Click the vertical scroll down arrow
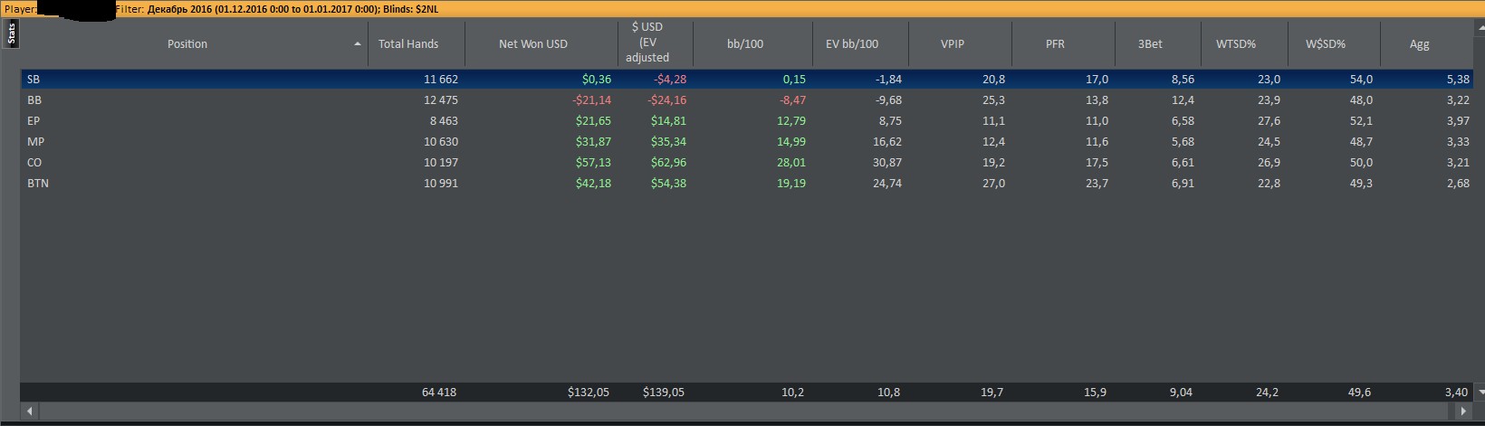The height and width of the screenshot is (426, 1485). 1480,393
